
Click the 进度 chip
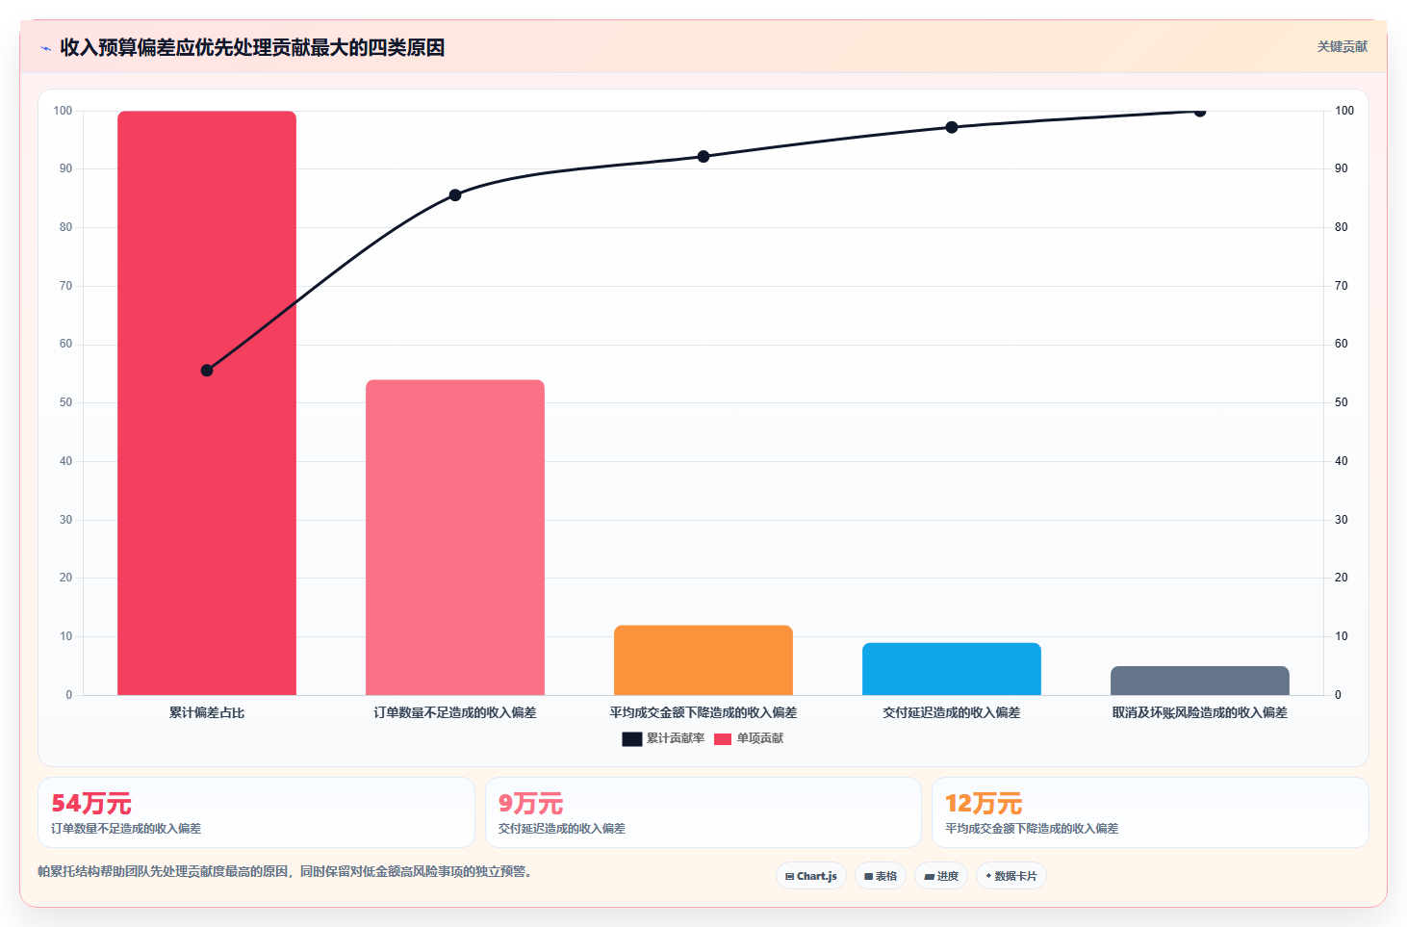click(x=941, y=876)
